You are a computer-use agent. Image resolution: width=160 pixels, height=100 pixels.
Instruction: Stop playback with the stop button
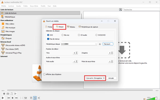13,98
